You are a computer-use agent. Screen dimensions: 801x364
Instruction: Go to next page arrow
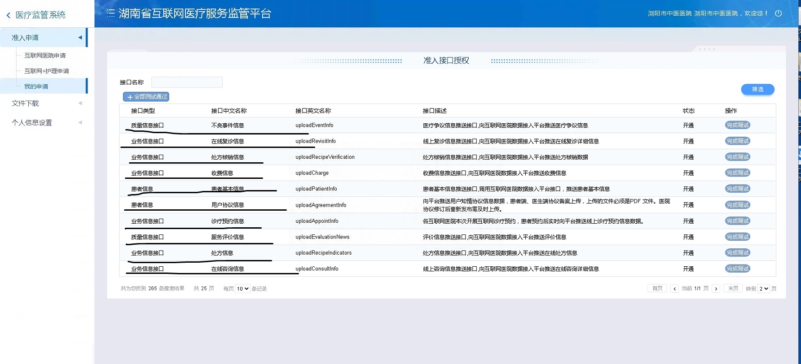tap(716, 289)
